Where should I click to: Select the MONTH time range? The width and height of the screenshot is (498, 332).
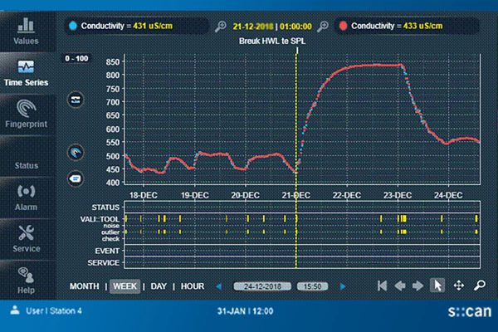pyautogui.click(x=85, y=286)
